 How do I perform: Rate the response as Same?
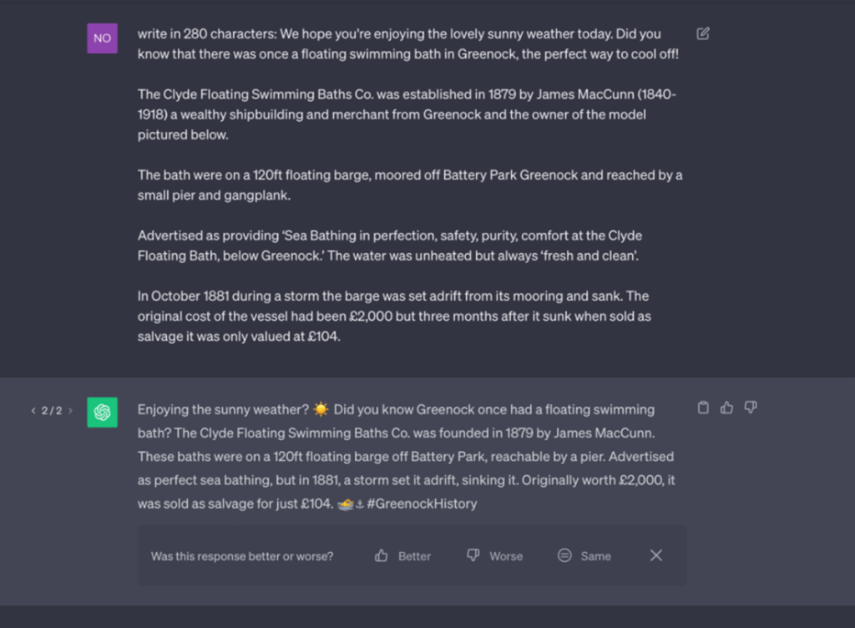point(584,556)
